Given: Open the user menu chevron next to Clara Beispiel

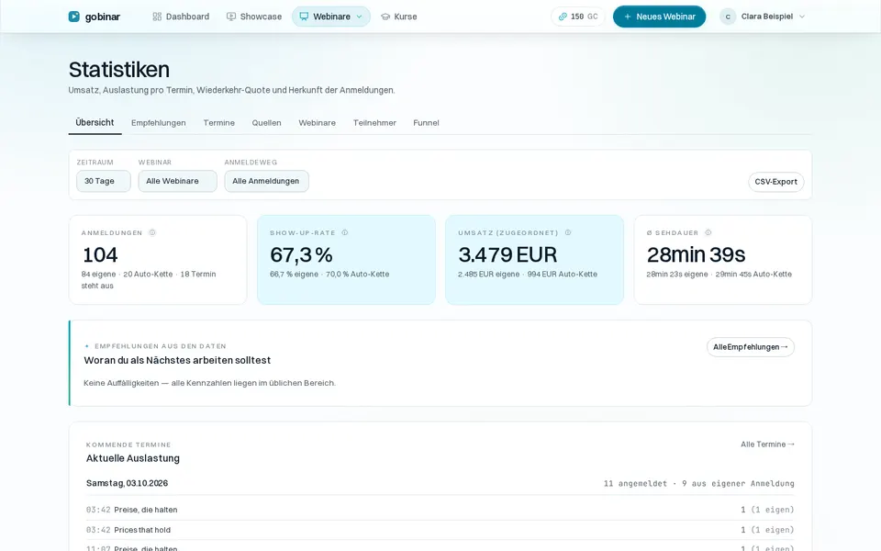Looking at the screenshot, I should [802, 17].
